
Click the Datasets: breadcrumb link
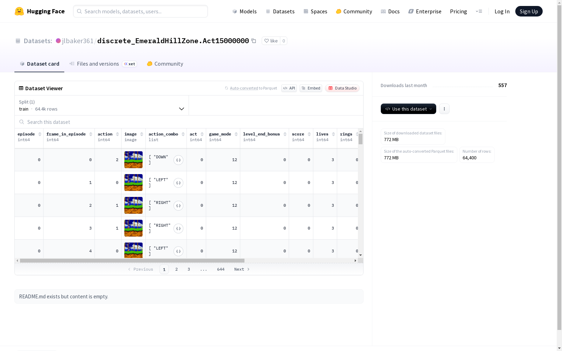pyautogui.click(x=38, y=41)
